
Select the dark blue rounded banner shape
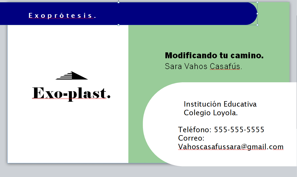click(x=176, y=13)
